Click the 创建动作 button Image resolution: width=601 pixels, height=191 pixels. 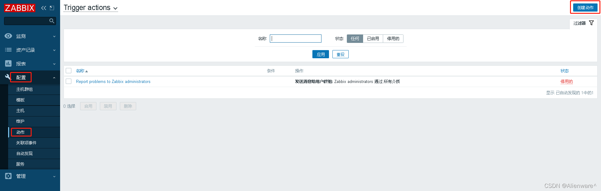click(x=585, y=8)
